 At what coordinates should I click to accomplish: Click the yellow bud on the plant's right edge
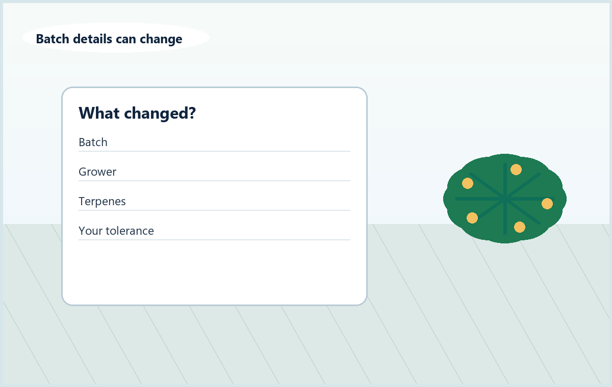click(x=547, y=204)
